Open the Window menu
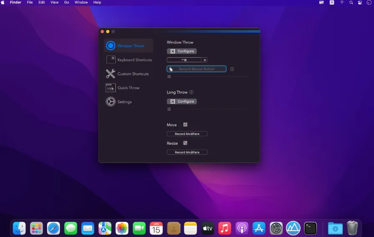This screenshot has height=237, width=374. [x=81, y=3]
